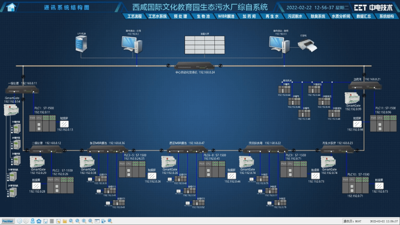Screen dimensions: 400x225
Task: Open the yellow folder icon in the toolbar
Action: pyautogui.click(x=65, y=221)
